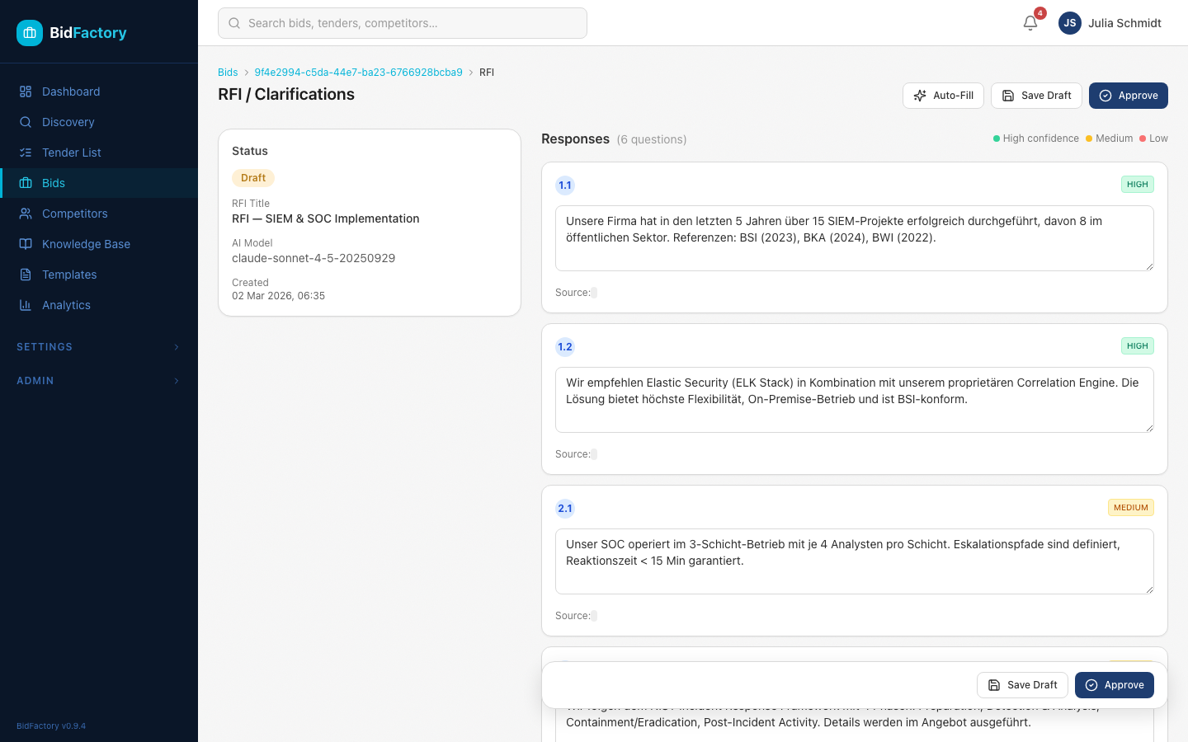This screenshot has height=742, width=1188.
Task: Click the search magnifier icon
Action: (x=234, y=23)
